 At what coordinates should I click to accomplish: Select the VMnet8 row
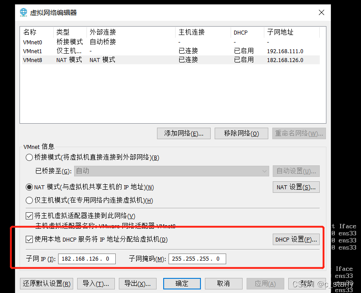(171, 60)
